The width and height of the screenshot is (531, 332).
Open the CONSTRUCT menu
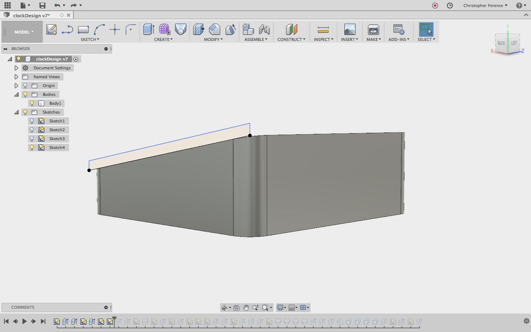pos(291,39)
